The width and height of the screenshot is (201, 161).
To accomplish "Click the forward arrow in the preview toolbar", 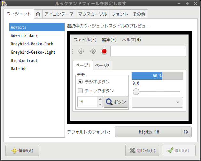I will pyautogui.click(x=93, y=51).
